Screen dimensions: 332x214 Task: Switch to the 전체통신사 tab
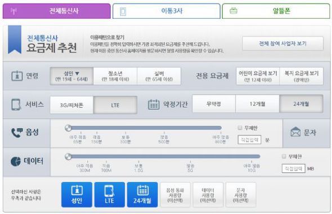pyautogui.click(x=56, y=11)
